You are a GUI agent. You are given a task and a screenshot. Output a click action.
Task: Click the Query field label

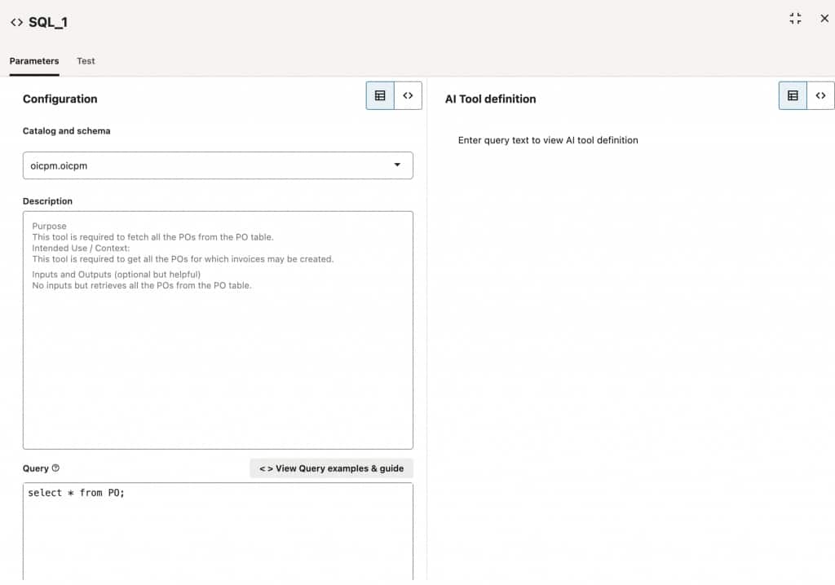click(36, 468)
